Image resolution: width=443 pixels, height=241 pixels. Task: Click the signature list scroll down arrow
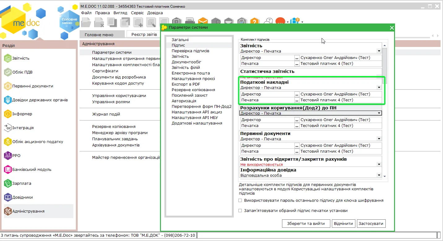(385, 176)
